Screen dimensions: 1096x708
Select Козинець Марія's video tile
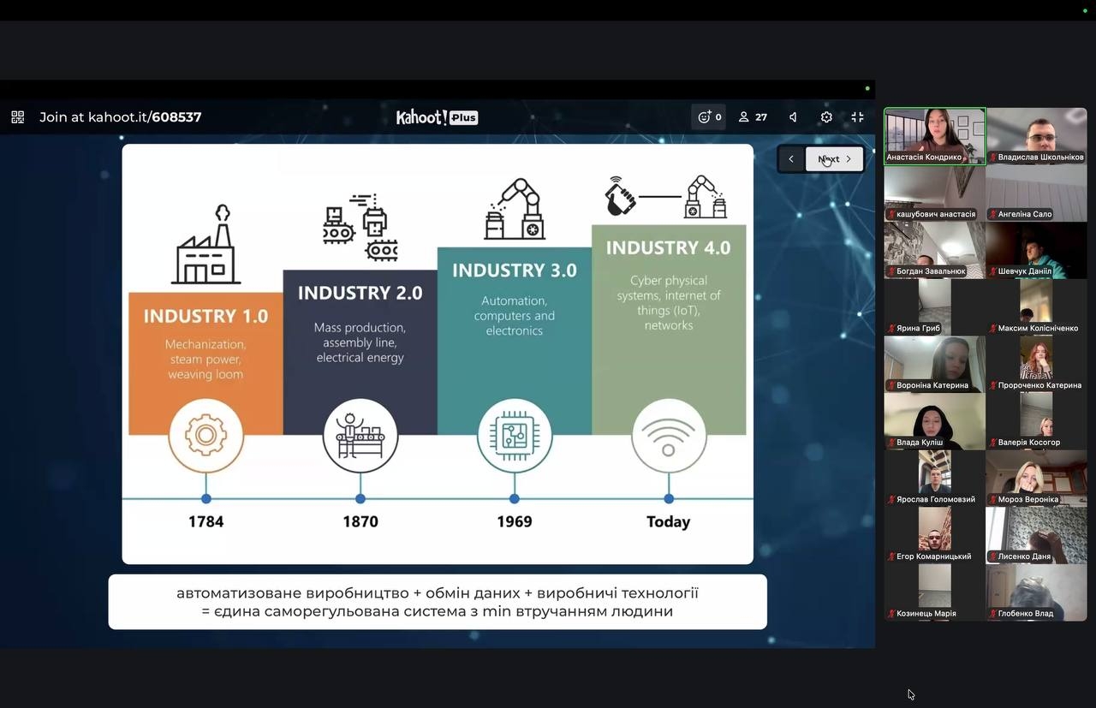pos(935,592)
